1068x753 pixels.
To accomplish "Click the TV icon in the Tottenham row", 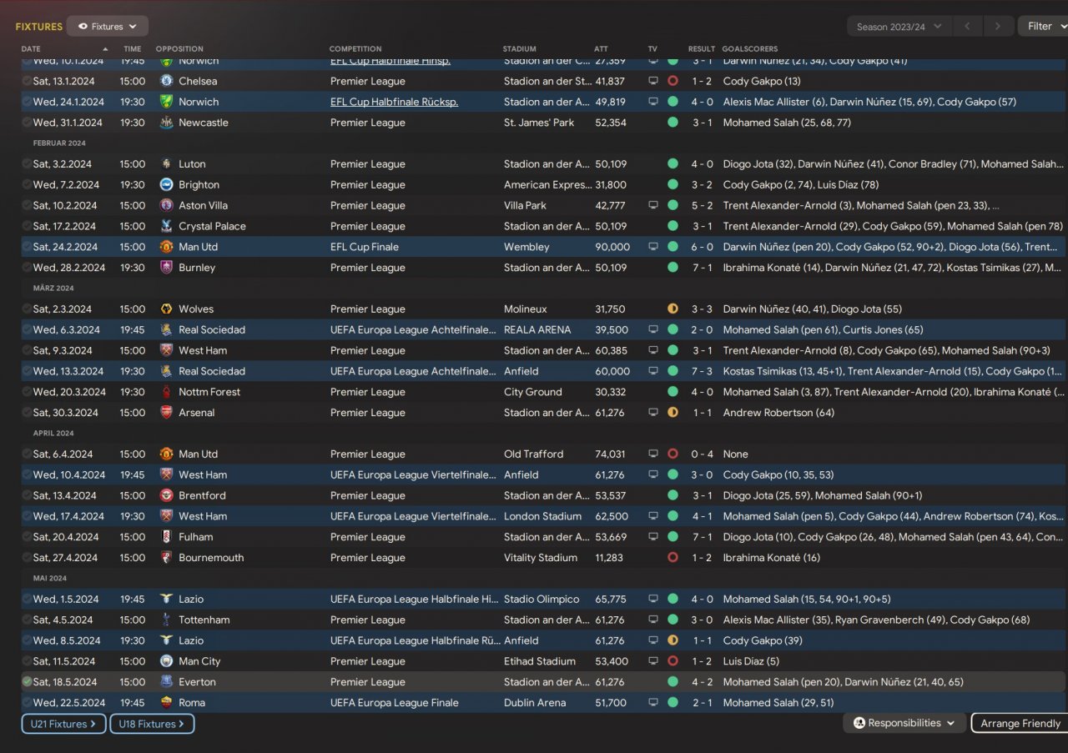I will point(653,620).
